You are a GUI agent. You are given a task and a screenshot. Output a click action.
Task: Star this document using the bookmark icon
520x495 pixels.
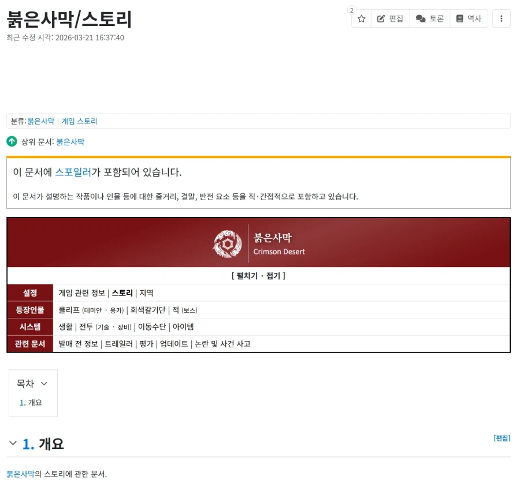tap(361, 18)
